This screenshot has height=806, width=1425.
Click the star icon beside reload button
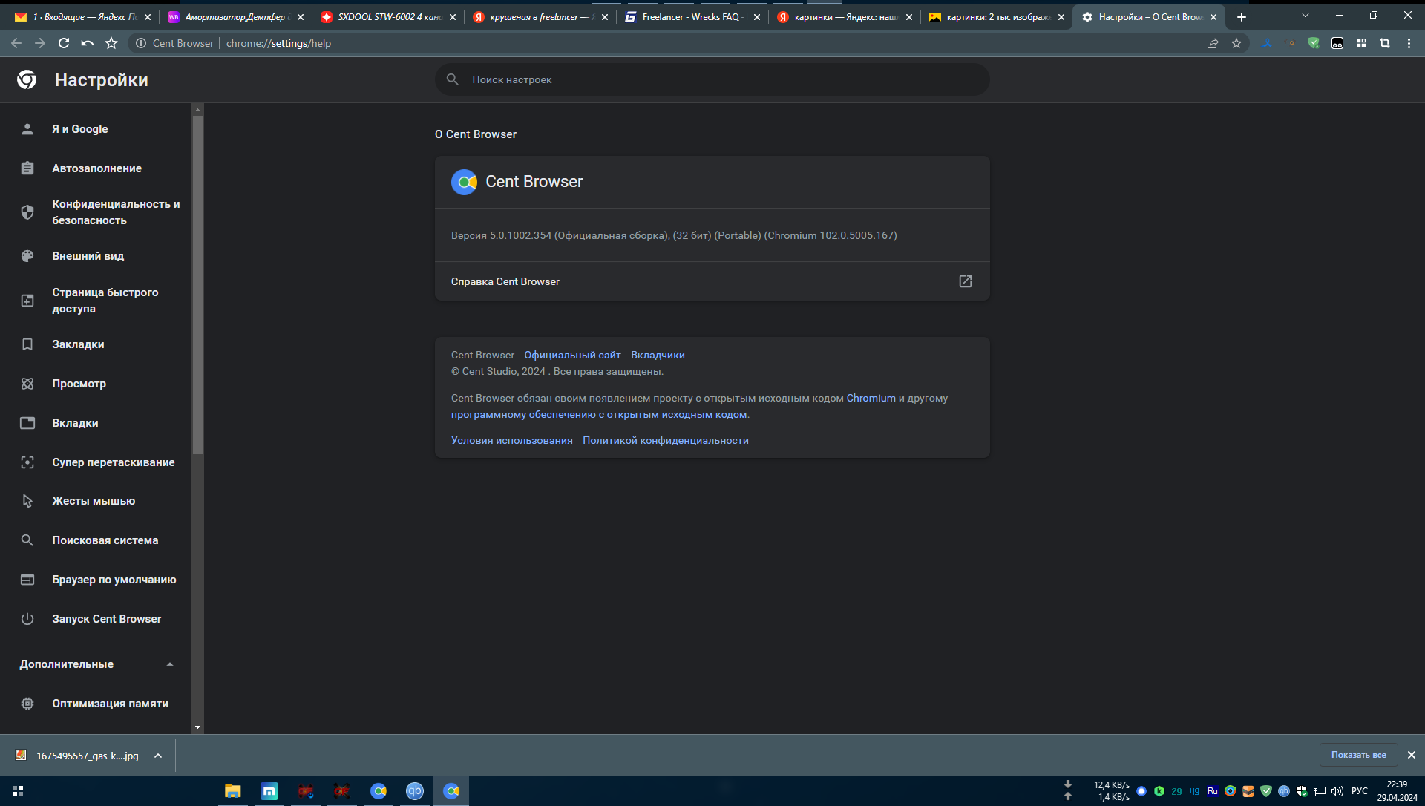pyautogui.click(x=111, y=43)
